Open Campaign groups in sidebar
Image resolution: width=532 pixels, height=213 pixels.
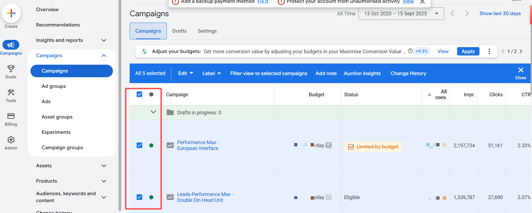point(62,147)
